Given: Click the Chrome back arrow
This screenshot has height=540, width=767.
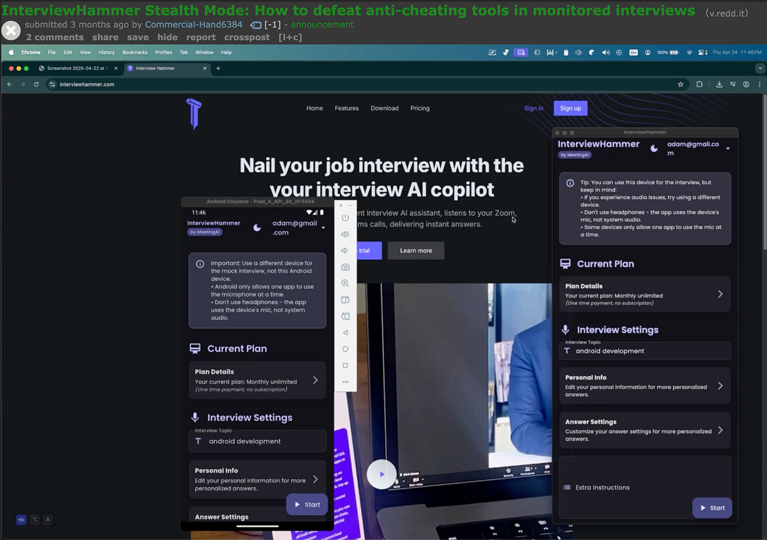Looking at the screenshot, I should tap(9, 84).
